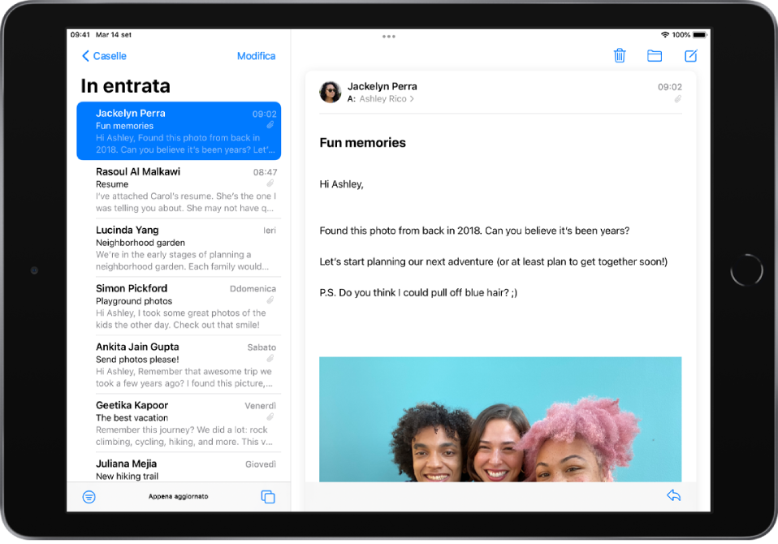
Task: Tap Jackelyn Perra's profile avatar
Action: point(331,93)
